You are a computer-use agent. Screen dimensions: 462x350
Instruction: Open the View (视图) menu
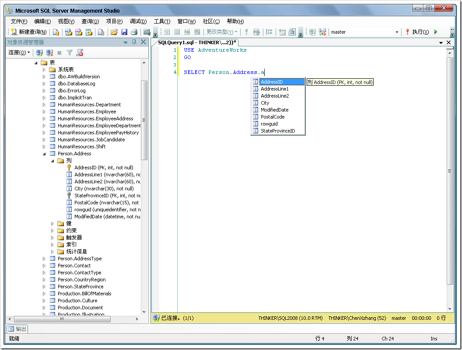coord(66,21)
